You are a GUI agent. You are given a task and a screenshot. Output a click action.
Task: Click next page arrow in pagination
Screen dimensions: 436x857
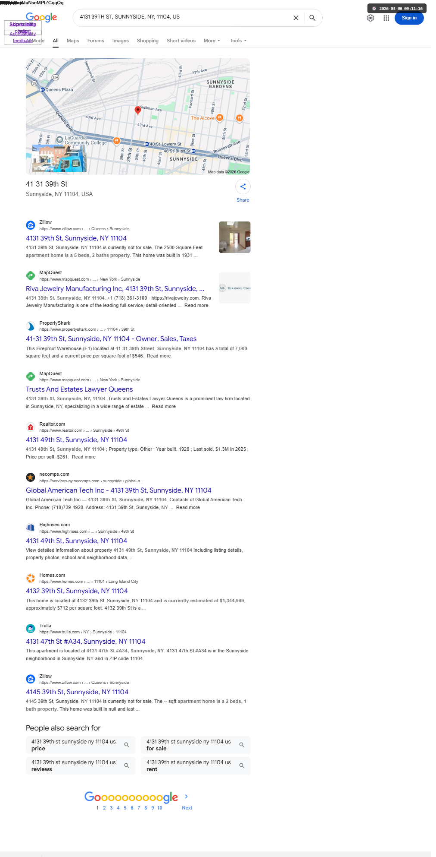186,797
